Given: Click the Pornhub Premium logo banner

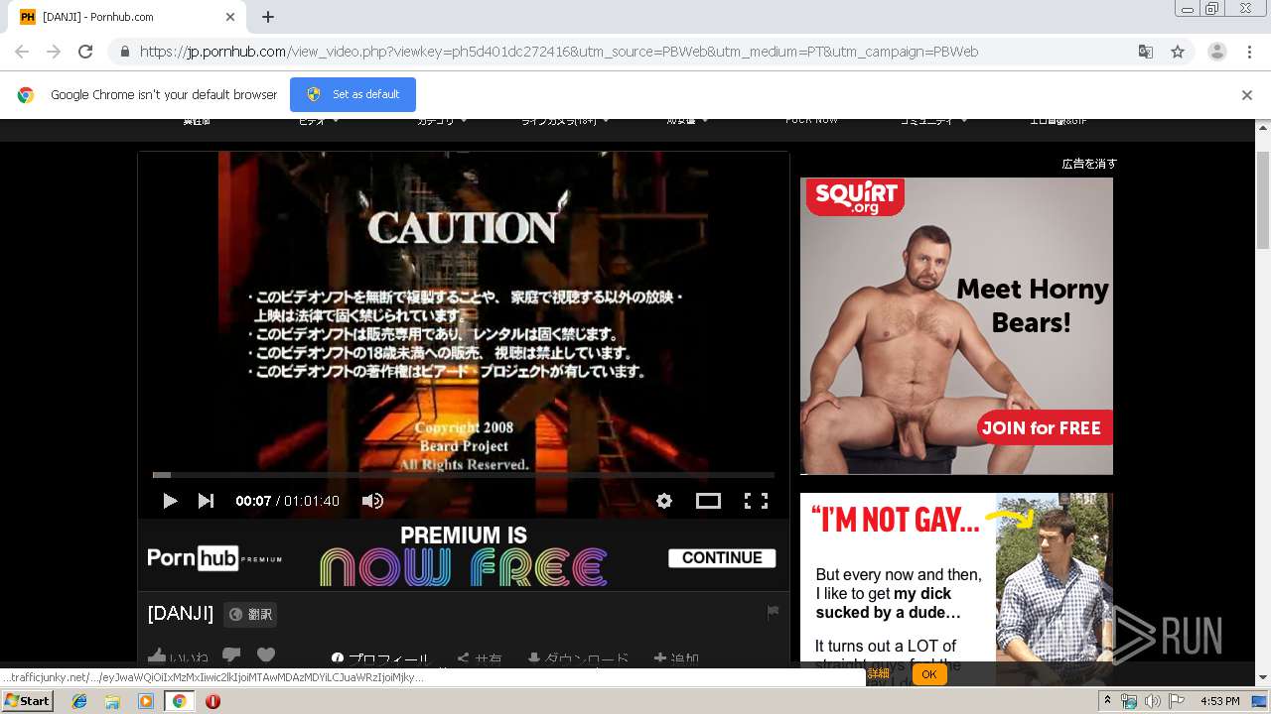Looking at the screenshot, I should 214,557.
